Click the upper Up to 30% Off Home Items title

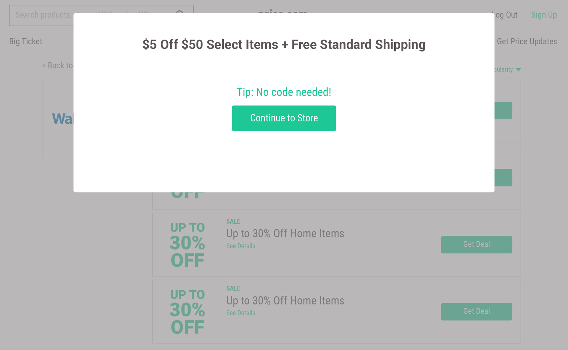coord(285,233)
